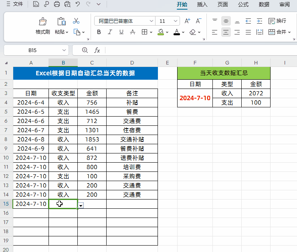The image size is (297, 252).
Task: Click the zoom magnifier in formula bar
Action: click(x=85, y=50)
